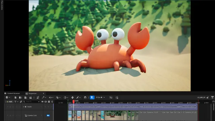The height and width of the screenshot is (121, 215).
Task: Open the Sequencer world globe menu
Action: pos(8,97)
